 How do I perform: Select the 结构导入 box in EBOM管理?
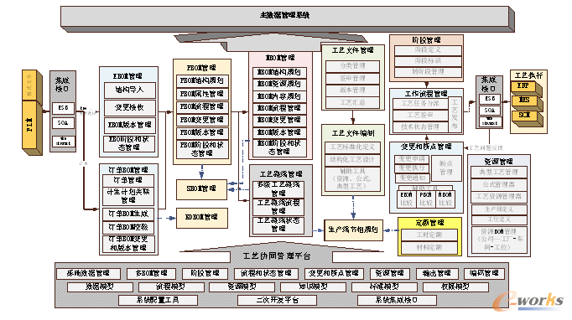click(x=130, y=90)
